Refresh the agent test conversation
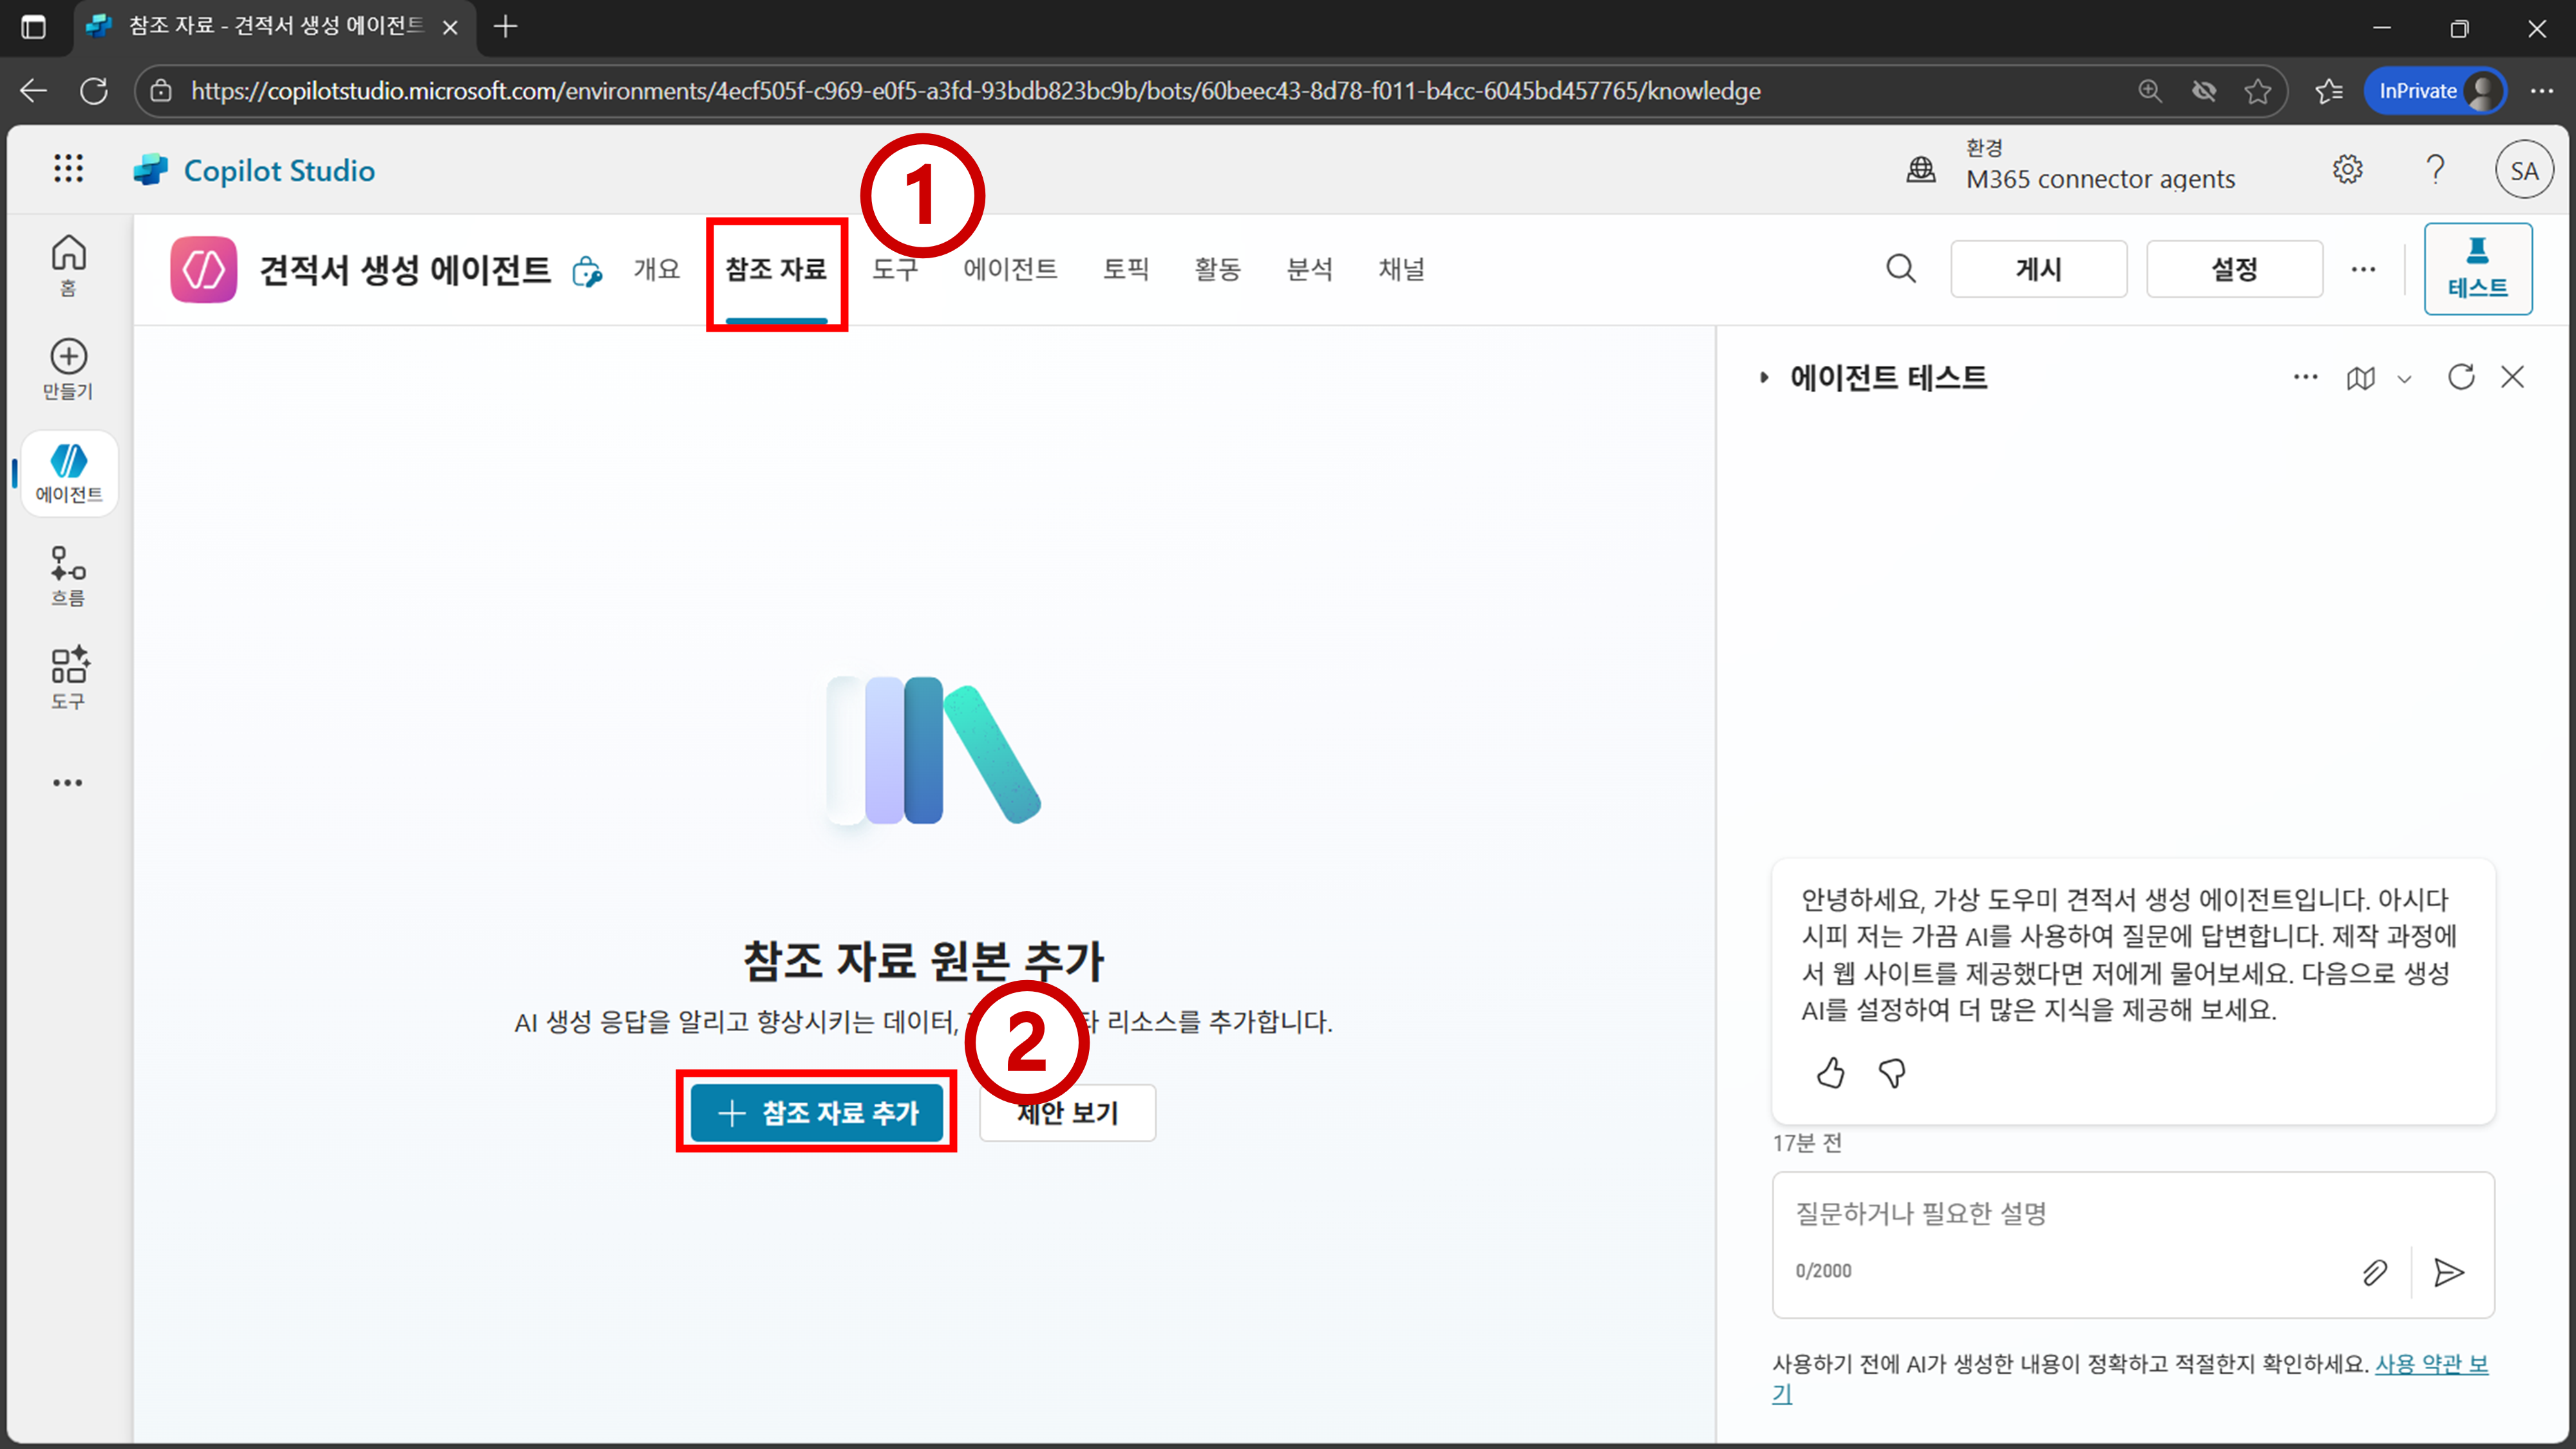Viewport: 2576px width, 1449px height. [x=2461, y=377]
